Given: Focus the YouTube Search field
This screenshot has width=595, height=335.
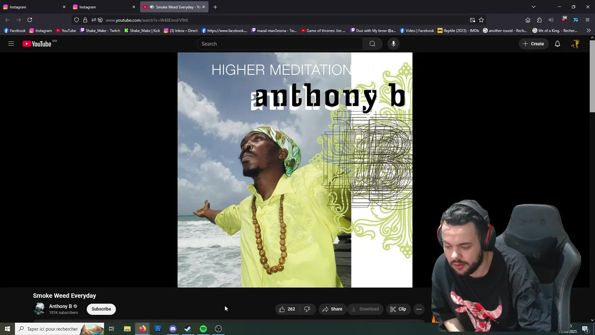Looking at the screenshot, I should [x=279, y=44].
